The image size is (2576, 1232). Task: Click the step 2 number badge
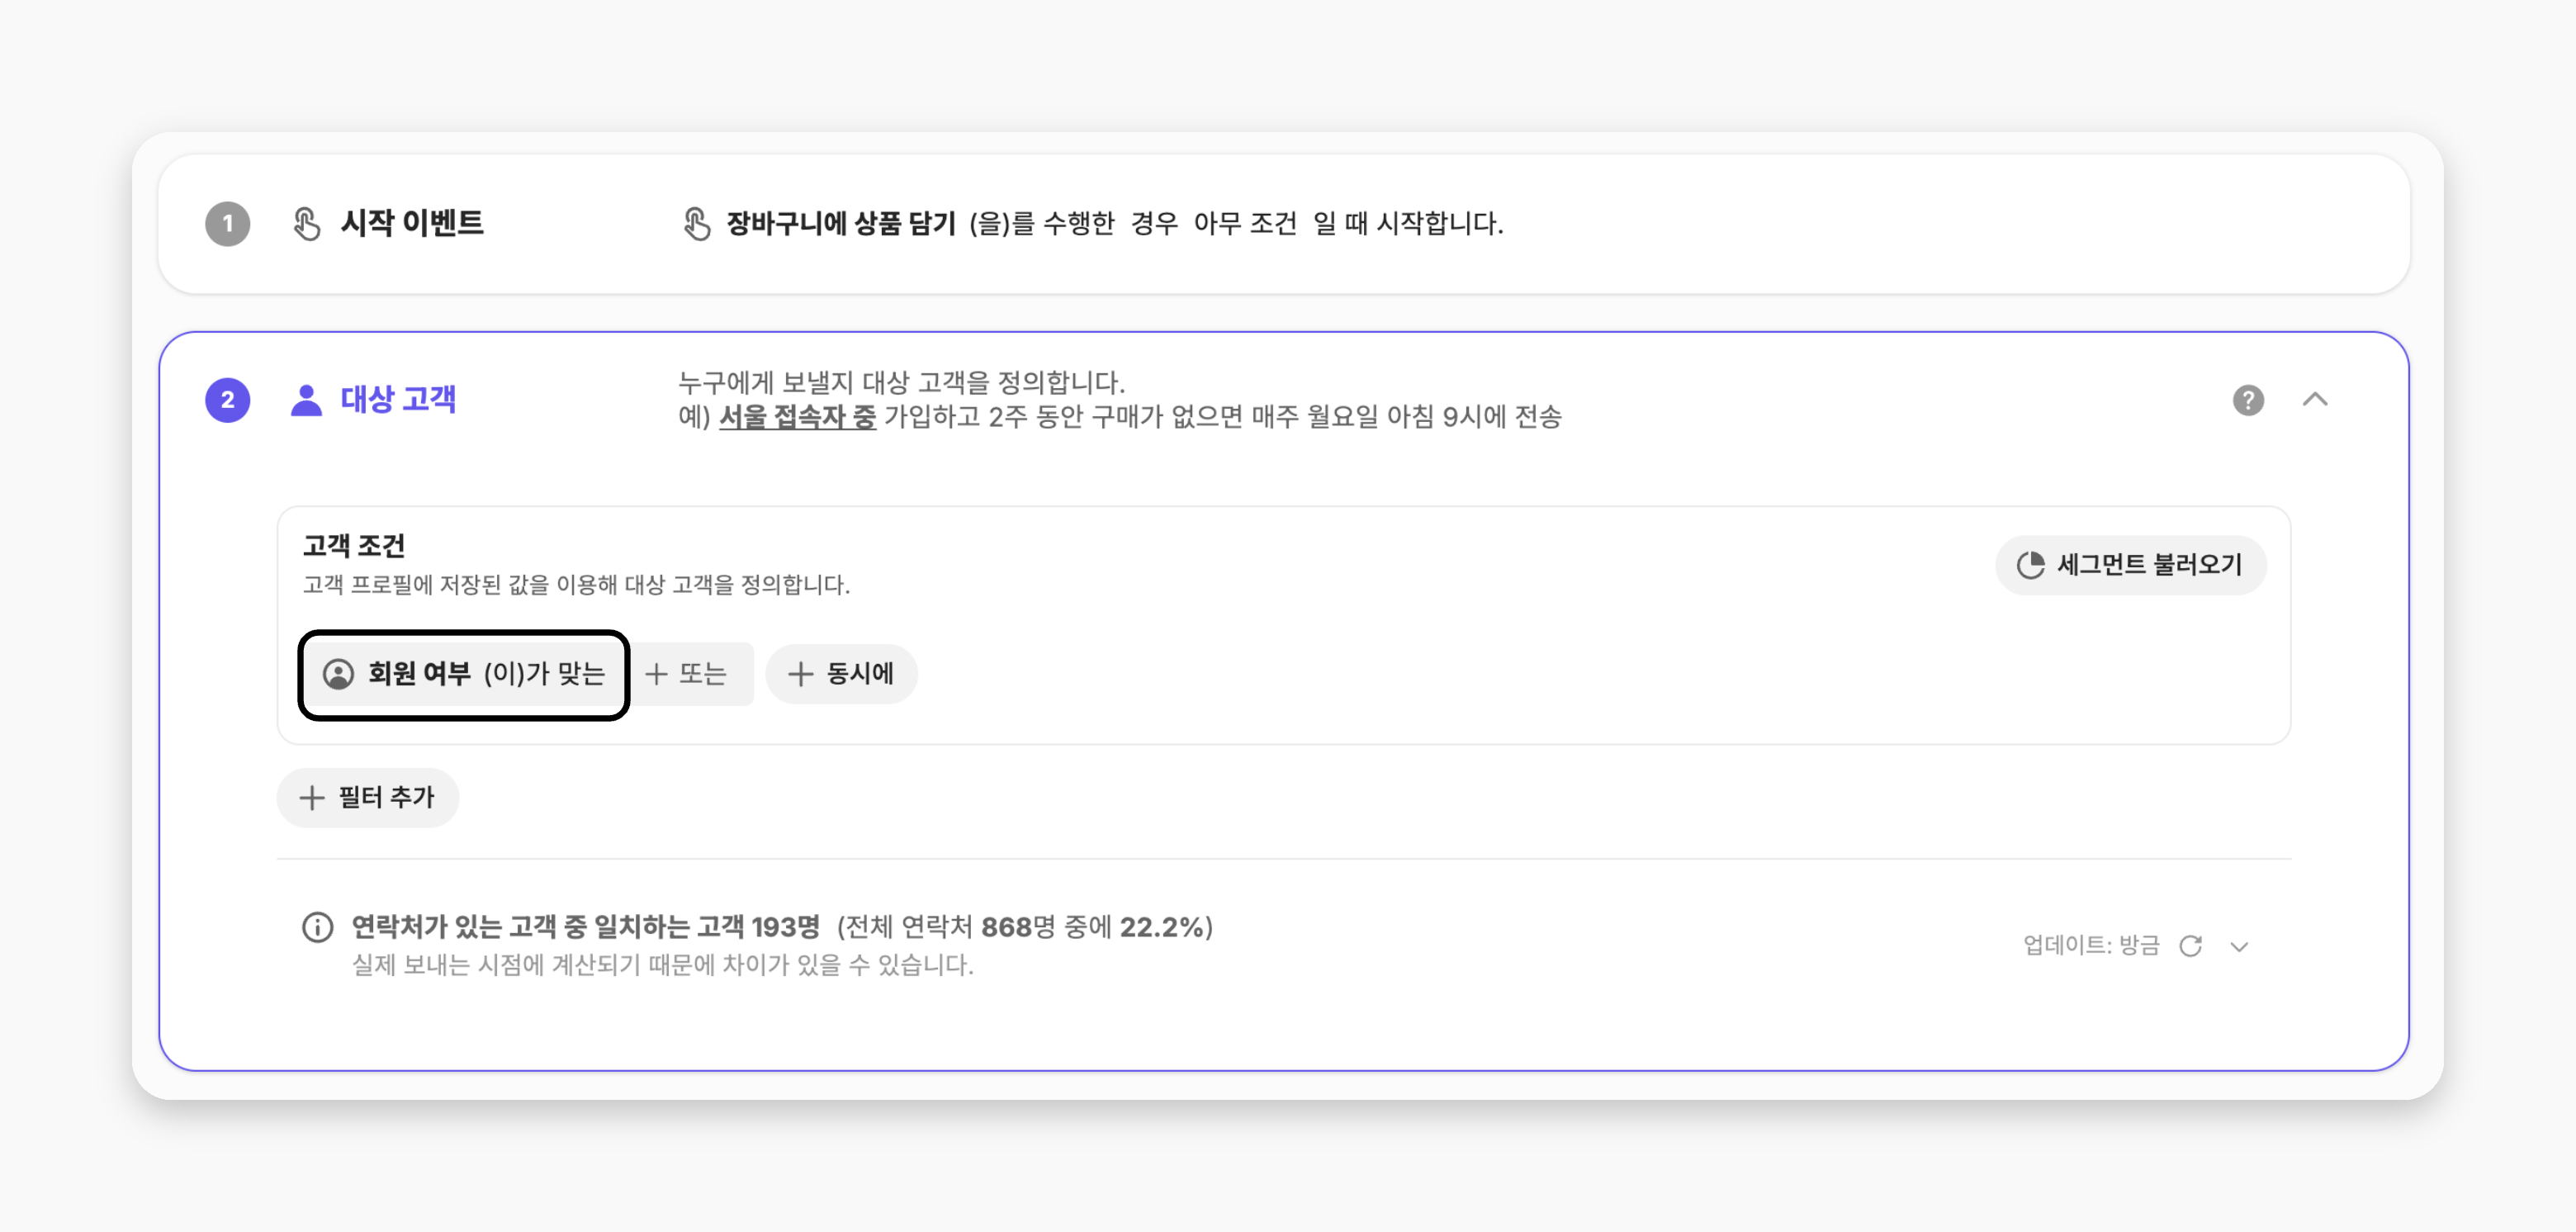pyautogui.click(x=228, y=400)
